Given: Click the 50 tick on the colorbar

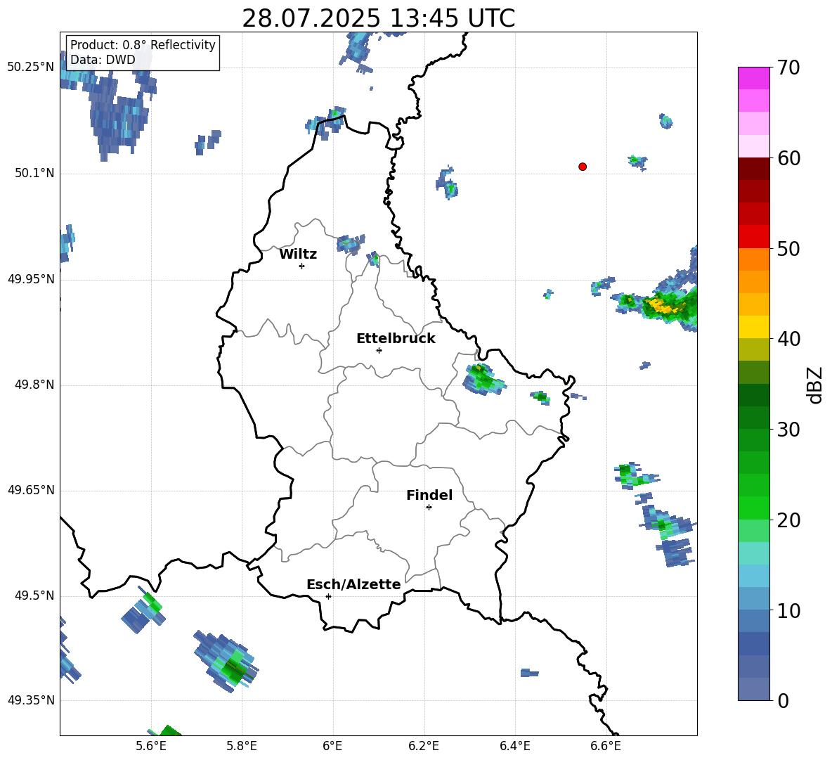Looking at the screenshot, I should (788, 249).
